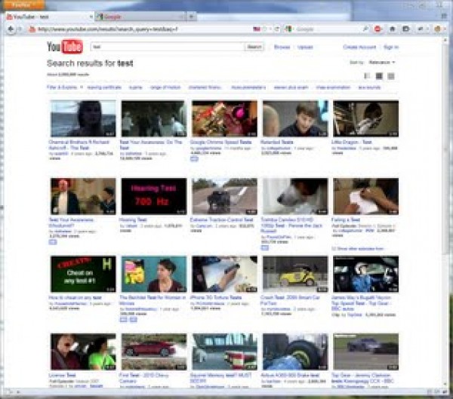Click in the YouTube search input field
Viewport: 453px width, 399px height.
[x=168, y=47]
